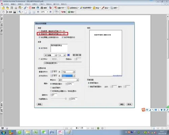Click the Print icon in toolbar

point(16,8)
